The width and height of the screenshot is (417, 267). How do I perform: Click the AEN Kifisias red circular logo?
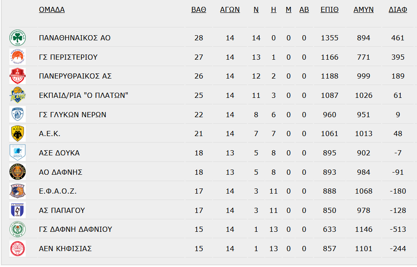[x=18, y=249]
